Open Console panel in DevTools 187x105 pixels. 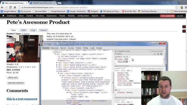[x=99, y=48]
